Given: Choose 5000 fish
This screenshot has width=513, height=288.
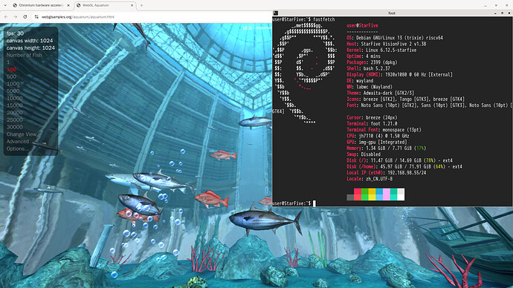Looking at the screenshot, I should click(x=13, y=91).
